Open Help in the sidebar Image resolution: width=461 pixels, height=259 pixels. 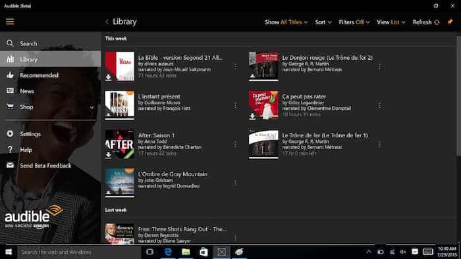click(50, 150)
